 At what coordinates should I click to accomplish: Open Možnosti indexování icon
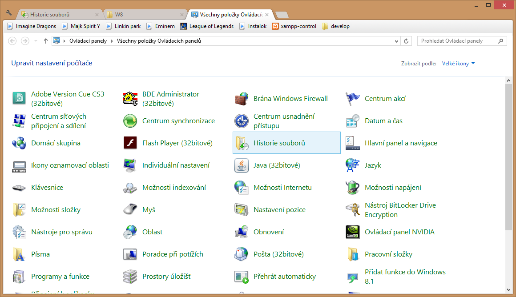click(130, 188)
